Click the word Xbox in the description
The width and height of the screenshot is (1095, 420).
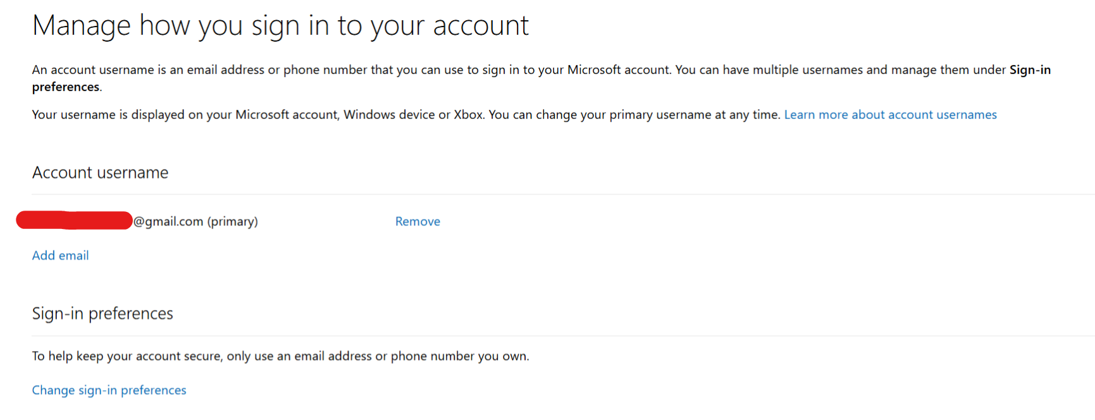pyautogui.click(x=468, y=114)
